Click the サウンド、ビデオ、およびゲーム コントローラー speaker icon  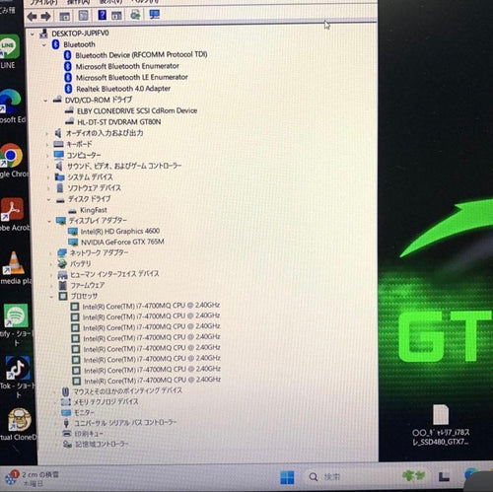[59, 166]
